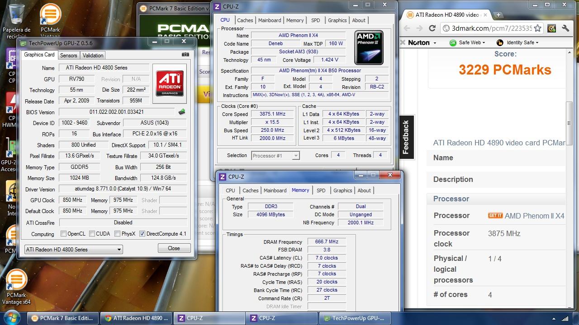
Task: Switch to the Sensors tab in GPU-Z
Action: point(69,56)
